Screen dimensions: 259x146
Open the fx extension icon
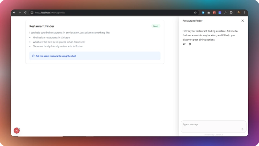tap(225, 13)
